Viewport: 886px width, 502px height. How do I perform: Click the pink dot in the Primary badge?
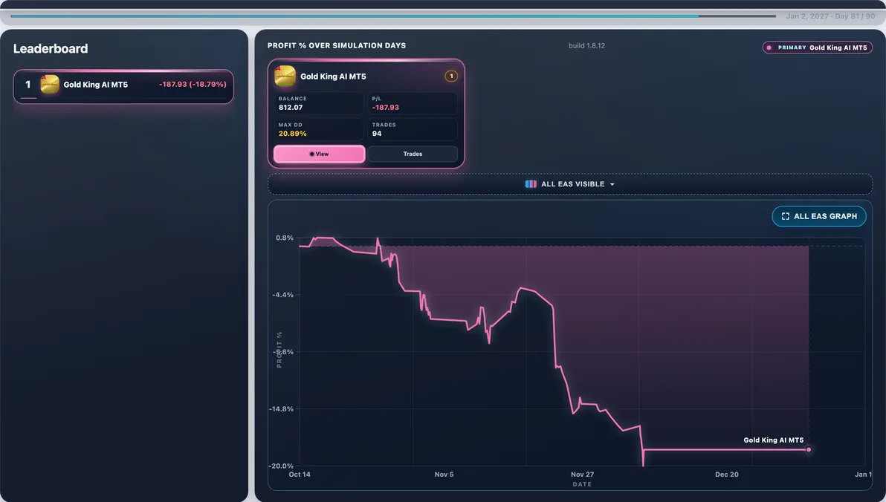point(769,48)
